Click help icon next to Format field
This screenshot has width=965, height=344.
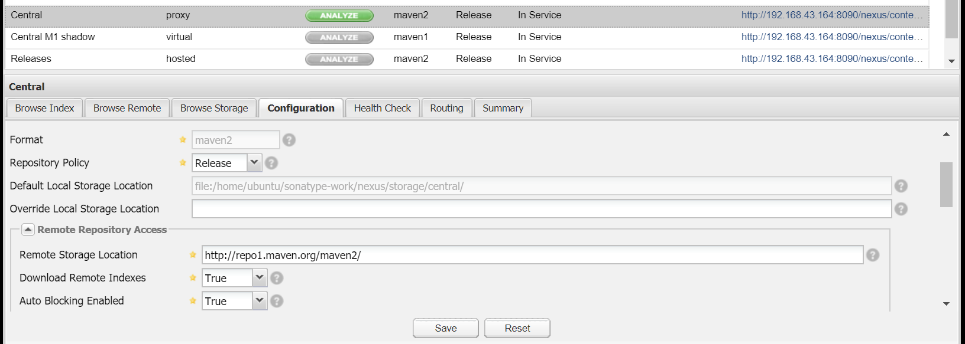[x=289, y=140]
